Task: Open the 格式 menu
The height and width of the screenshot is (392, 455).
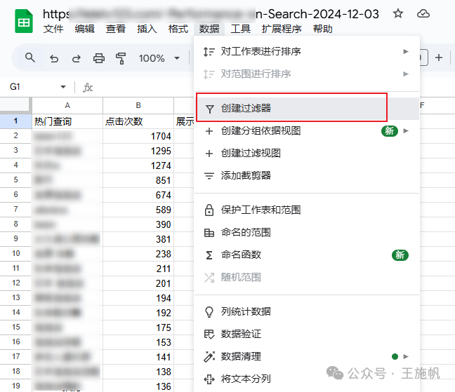Action: pos(178,29)
